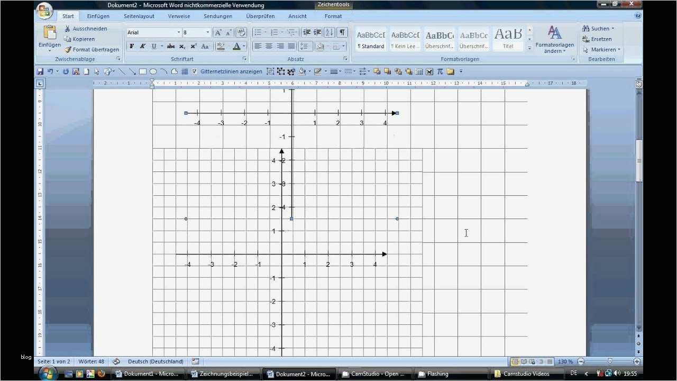Click zoom in plus button

point(637,361)
